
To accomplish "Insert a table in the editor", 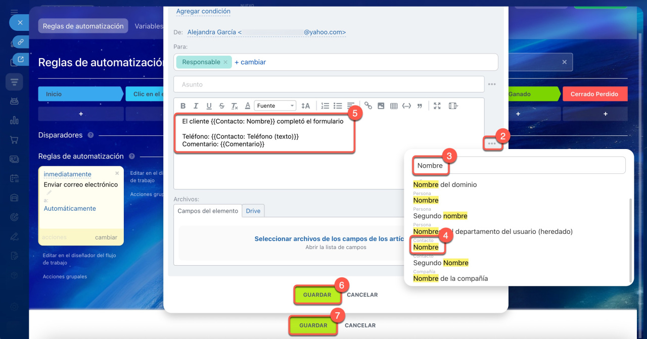I will click(x=394, y=106).
